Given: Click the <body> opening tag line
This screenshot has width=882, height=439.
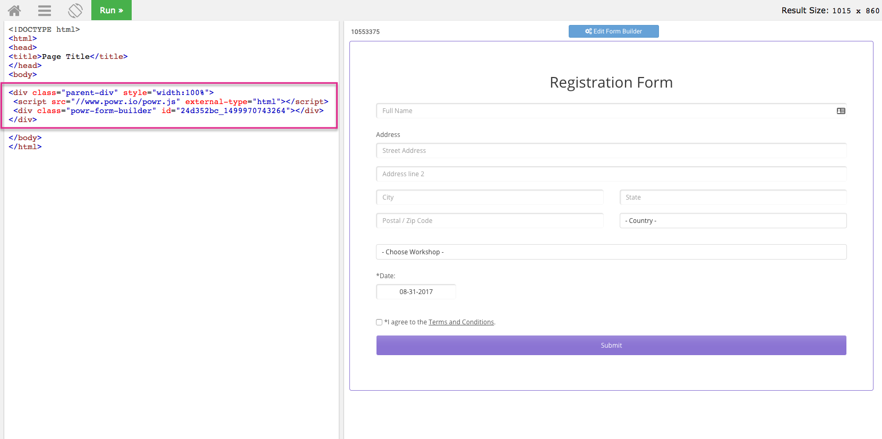Looking at the screenshot, I should pyautogui.click(x=23, y=75).
